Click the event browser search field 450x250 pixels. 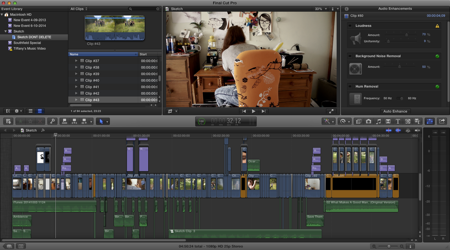coord(144,9)
